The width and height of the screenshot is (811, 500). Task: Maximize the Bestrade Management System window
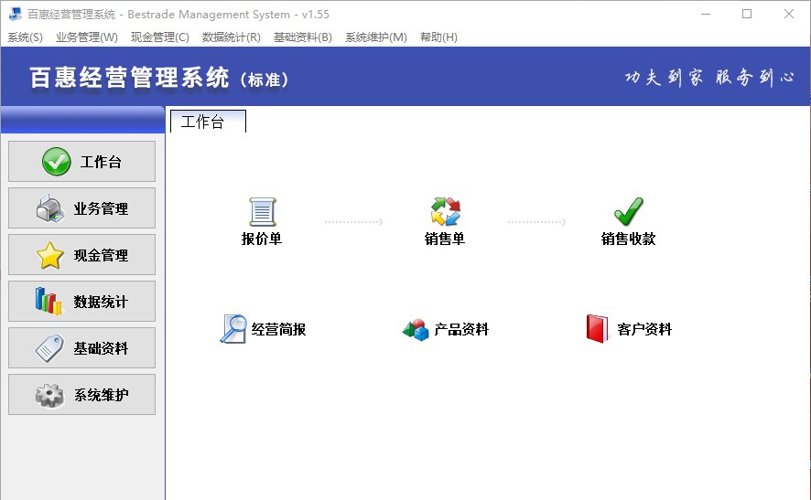[747, 14]
